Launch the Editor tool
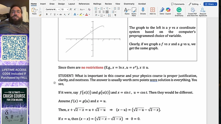The height and width of the screenshot is (124, 221). [162, 11]
